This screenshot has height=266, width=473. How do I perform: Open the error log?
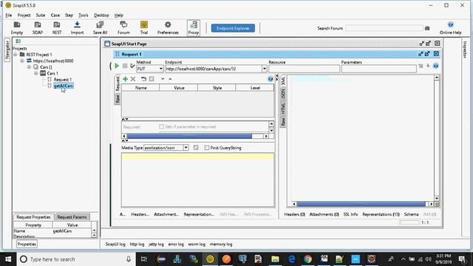(176, 245)
